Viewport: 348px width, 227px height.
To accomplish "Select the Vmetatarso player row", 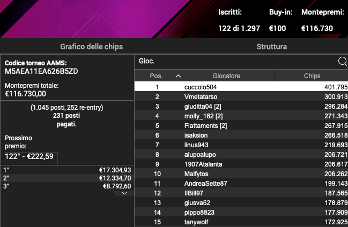I will pyautogui.click(x=241, y=96).
